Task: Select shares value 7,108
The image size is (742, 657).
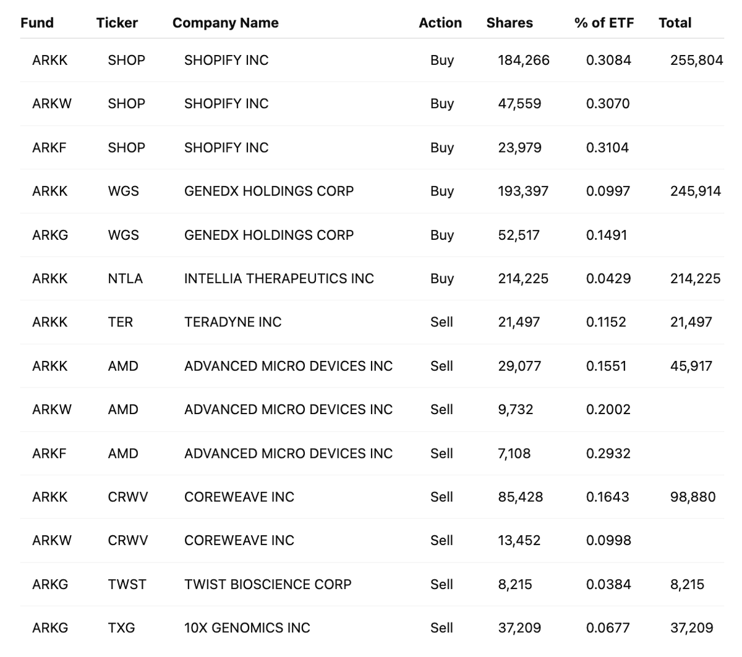Action: click(514, 453)
